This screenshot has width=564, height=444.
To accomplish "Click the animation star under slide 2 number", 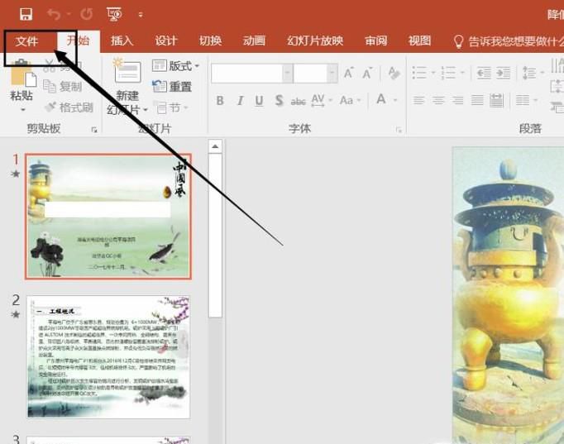I will pyautogui.click(x=16, y=314).
